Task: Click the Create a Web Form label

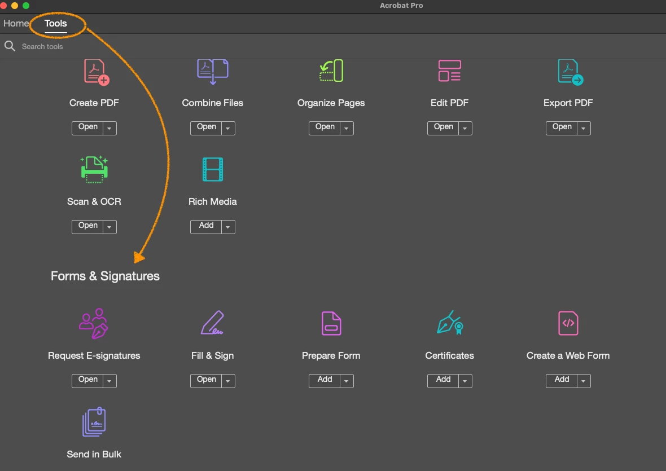Action: (x=568, y=355)
